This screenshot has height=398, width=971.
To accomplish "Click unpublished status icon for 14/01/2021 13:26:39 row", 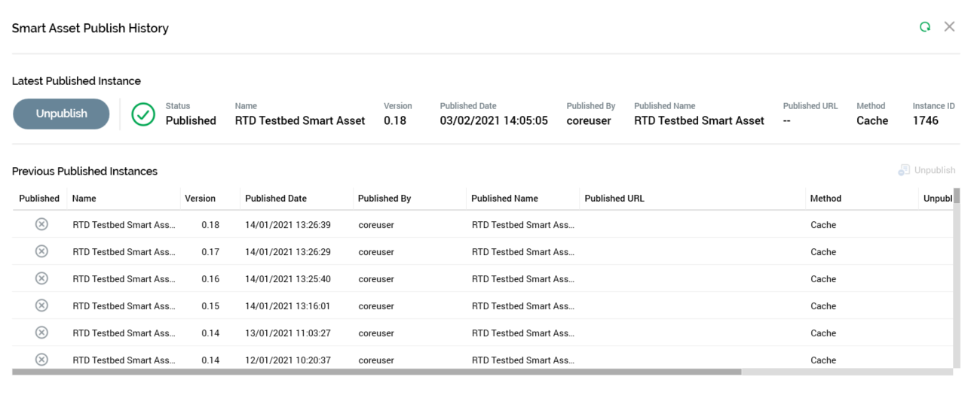I will click(x=42, y=224).
